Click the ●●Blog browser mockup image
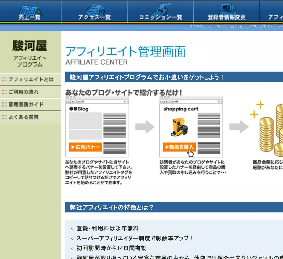Viewport: 283px width, 259px height. click(x=97, y=127)
